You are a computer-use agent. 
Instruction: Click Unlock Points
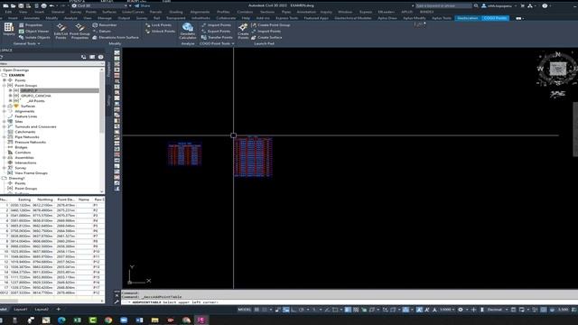[160, 32]
